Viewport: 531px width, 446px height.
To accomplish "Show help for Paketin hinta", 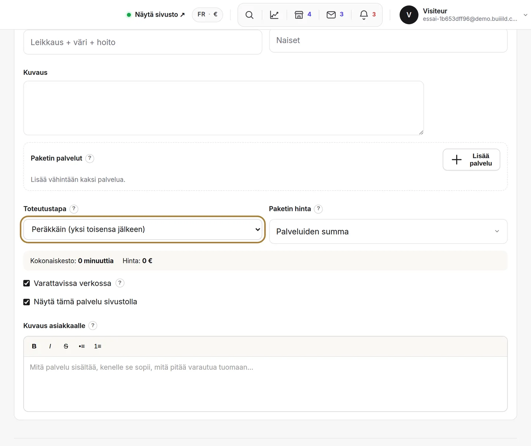I will (319, 209).
